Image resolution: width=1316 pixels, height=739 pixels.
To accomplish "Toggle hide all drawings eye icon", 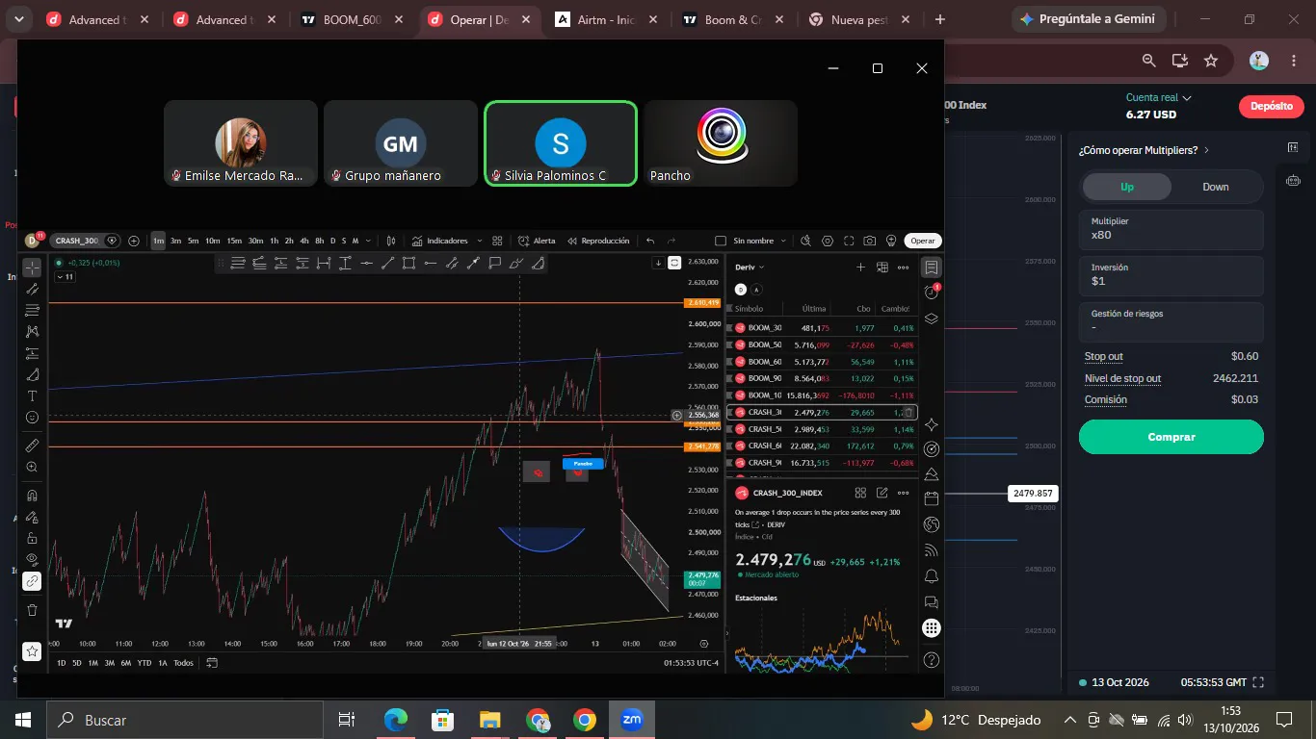I will tap(32, 559).
